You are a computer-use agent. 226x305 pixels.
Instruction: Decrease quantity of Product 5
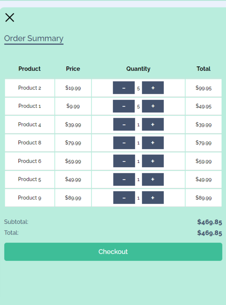pos(124,180)
